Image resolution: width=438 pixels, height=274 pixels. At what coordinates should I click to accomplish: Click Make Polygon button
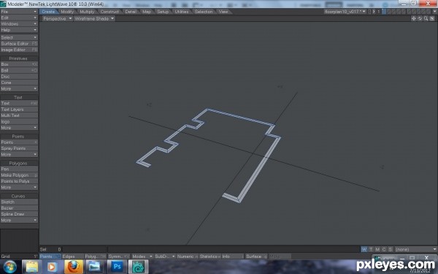tap(19, 175)
